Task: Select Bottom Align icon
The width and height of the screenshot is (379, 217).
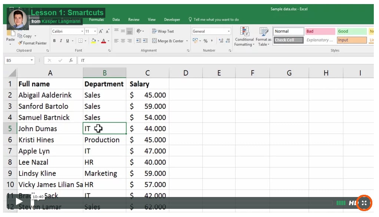Action: click(x=129, y=31)
